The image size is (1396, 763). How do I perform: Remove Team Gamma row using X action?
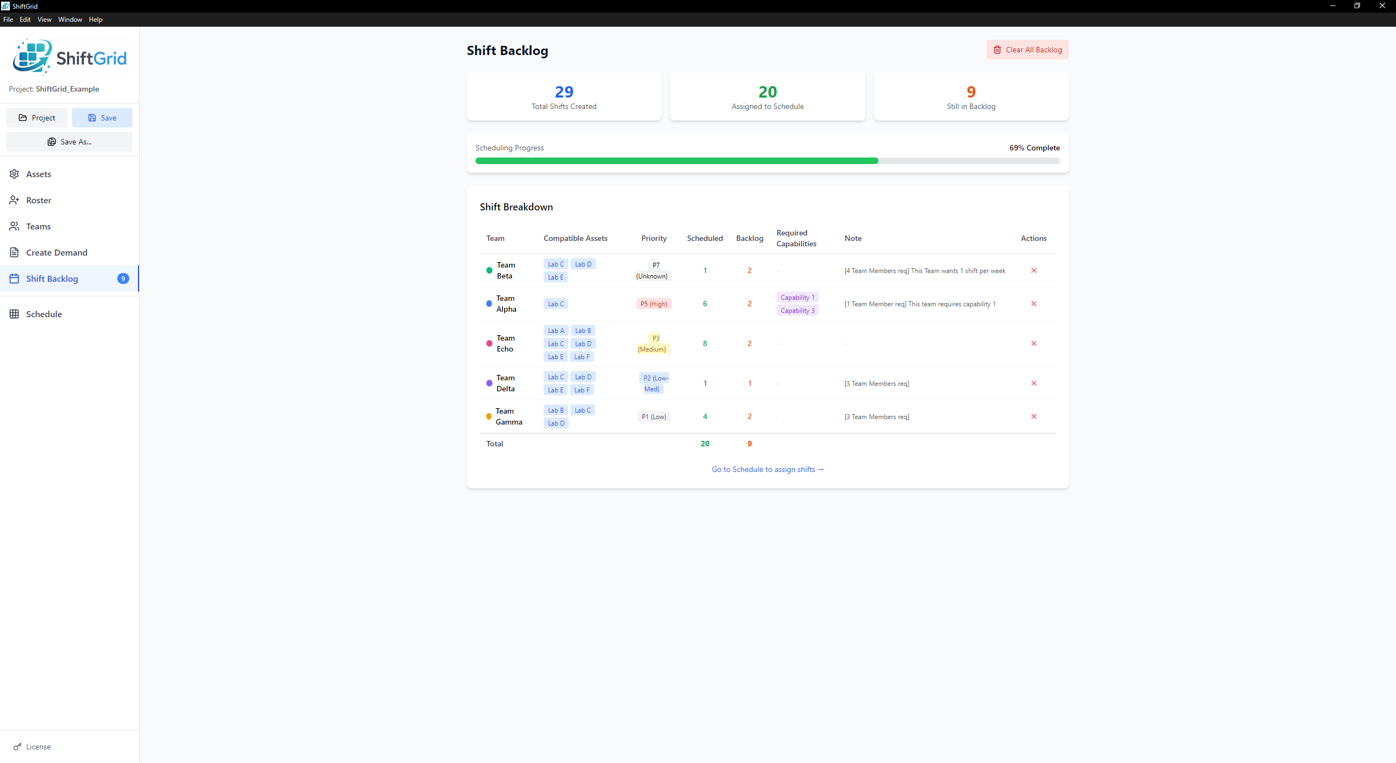pyautogui.click(x=1034, y=416)
